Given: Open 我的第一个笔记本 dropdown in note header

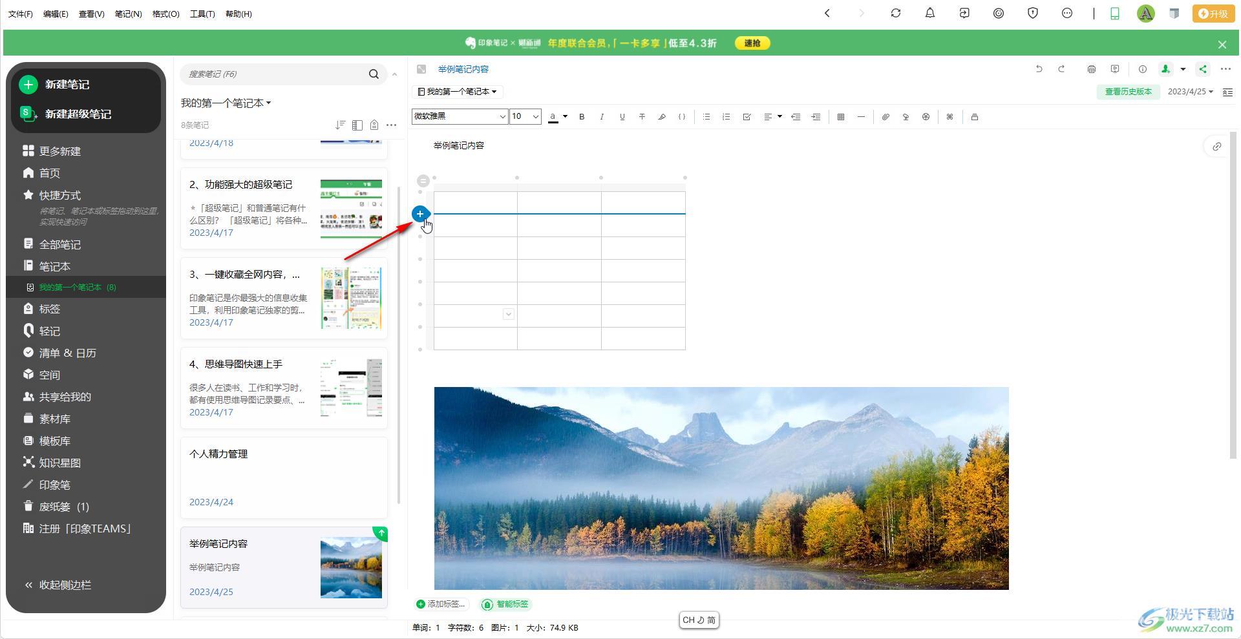Looking at the screenshot, I should pyautogui.click(x=458, y=92).
